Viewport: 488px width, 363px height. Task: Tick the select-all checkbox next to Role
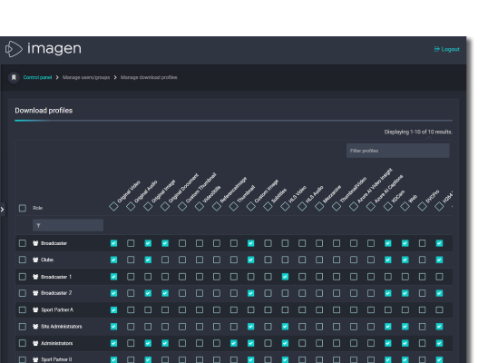pyautogui.click(x=23, y=208)
